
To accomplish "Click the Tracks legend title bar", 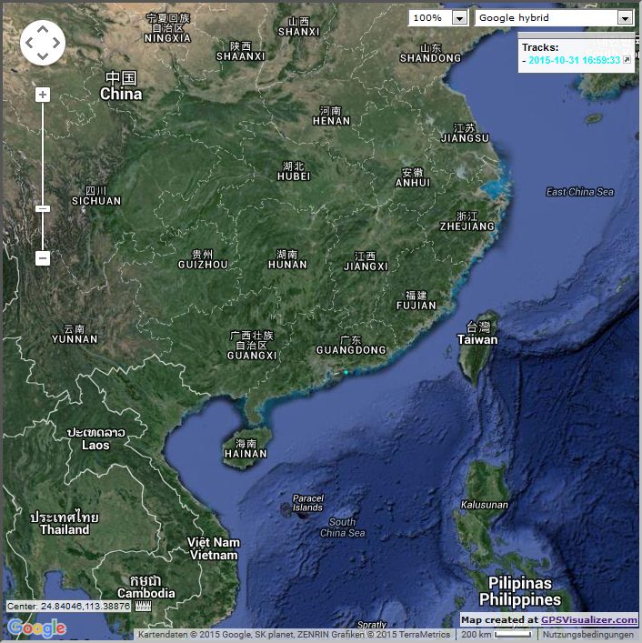I will (x=540, y=46).
